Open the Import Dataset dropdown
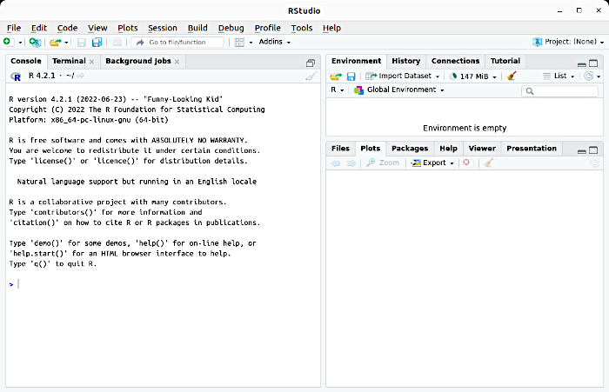The height and width of the screenshot is (392, 609). click(x=402, y=76)
